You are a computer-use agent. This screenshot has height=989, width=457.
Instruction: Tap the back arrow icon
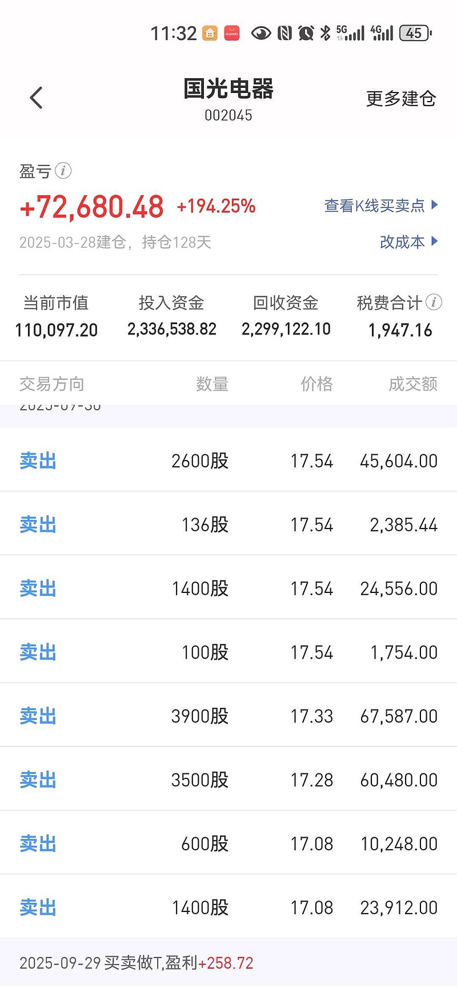tap(37, 98)
